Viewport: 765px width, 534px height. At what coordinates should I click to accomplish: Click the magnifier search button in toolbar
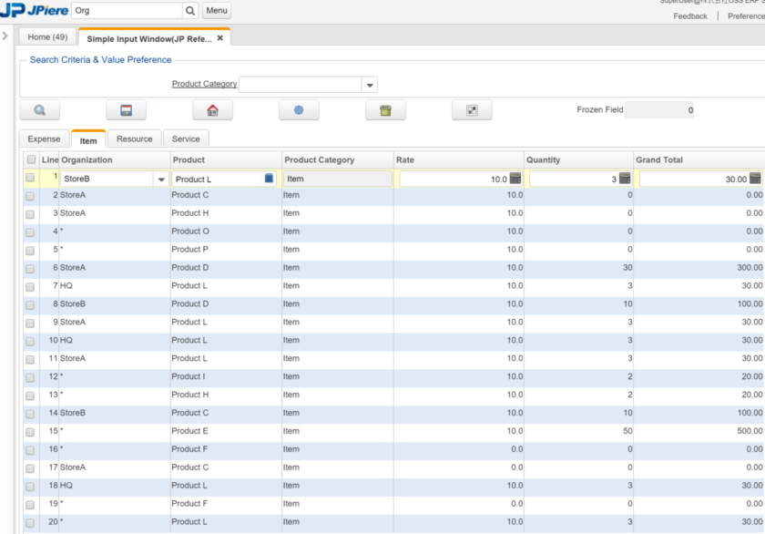[40, 110]
